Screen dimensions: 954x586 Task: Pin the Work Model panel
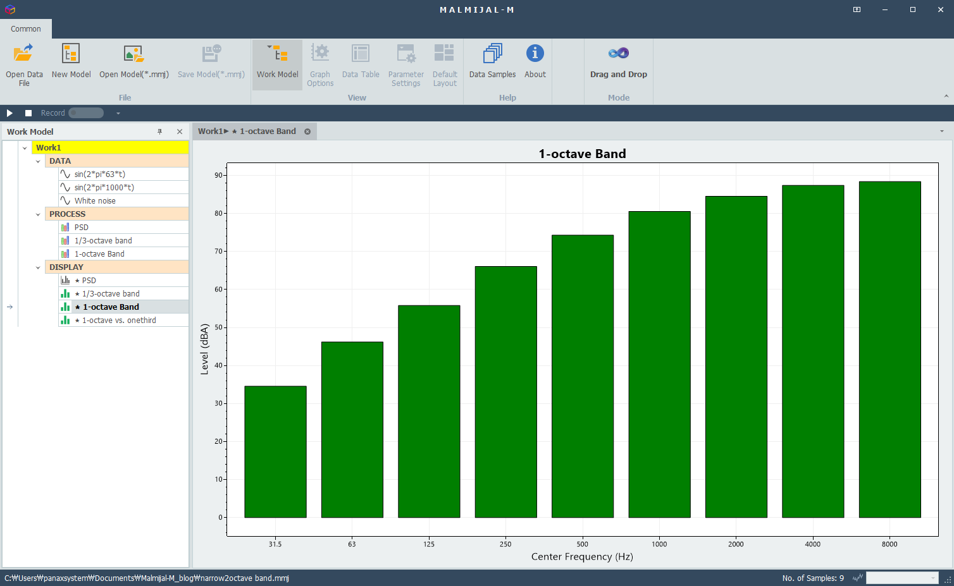160,131
